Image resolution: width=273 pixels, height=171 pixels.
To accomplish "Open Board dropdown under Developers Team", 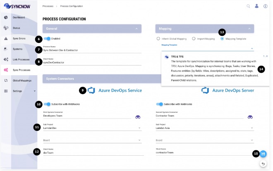I will click(92, 140).
